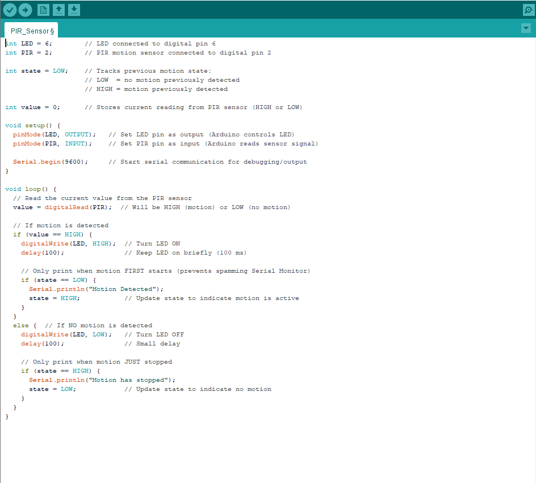Click the "if (state == HIGH) {" condition
Viewport: 536px width, 483px height.
click(61, 371)
